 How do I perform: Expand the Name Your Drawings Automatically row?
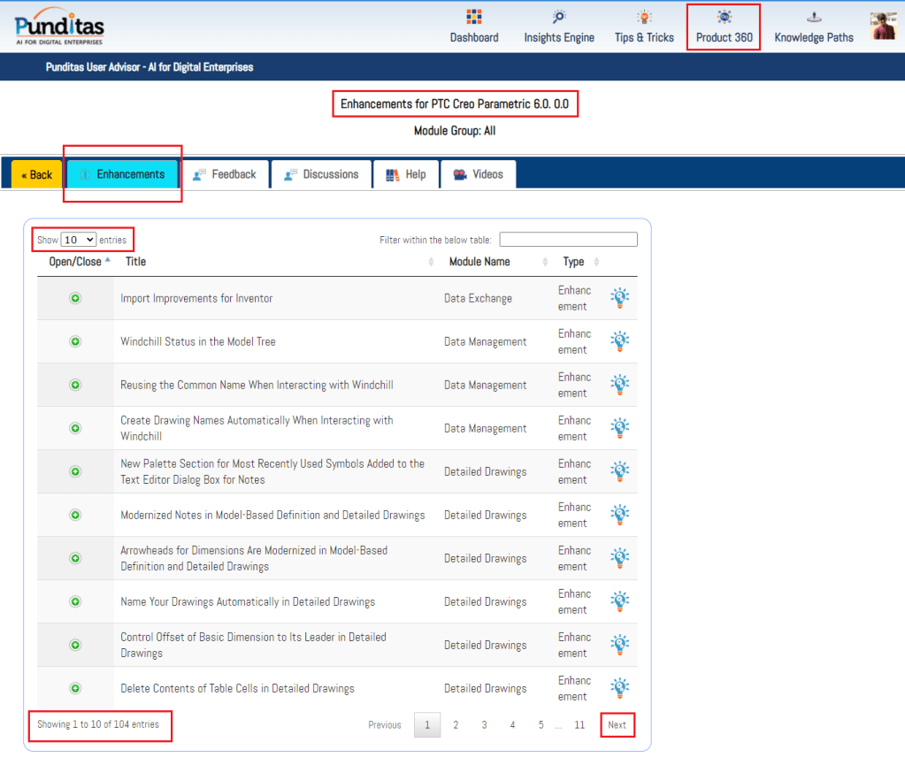(75, 602)
